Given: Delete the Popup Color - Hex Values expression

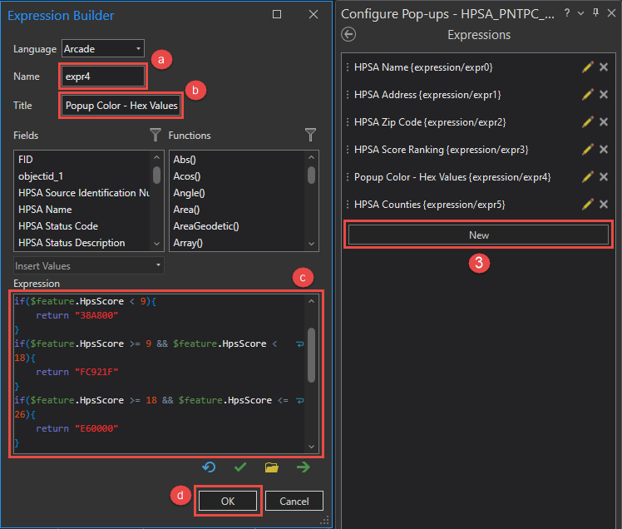Looking at the screenshot, I should [604, 176].
